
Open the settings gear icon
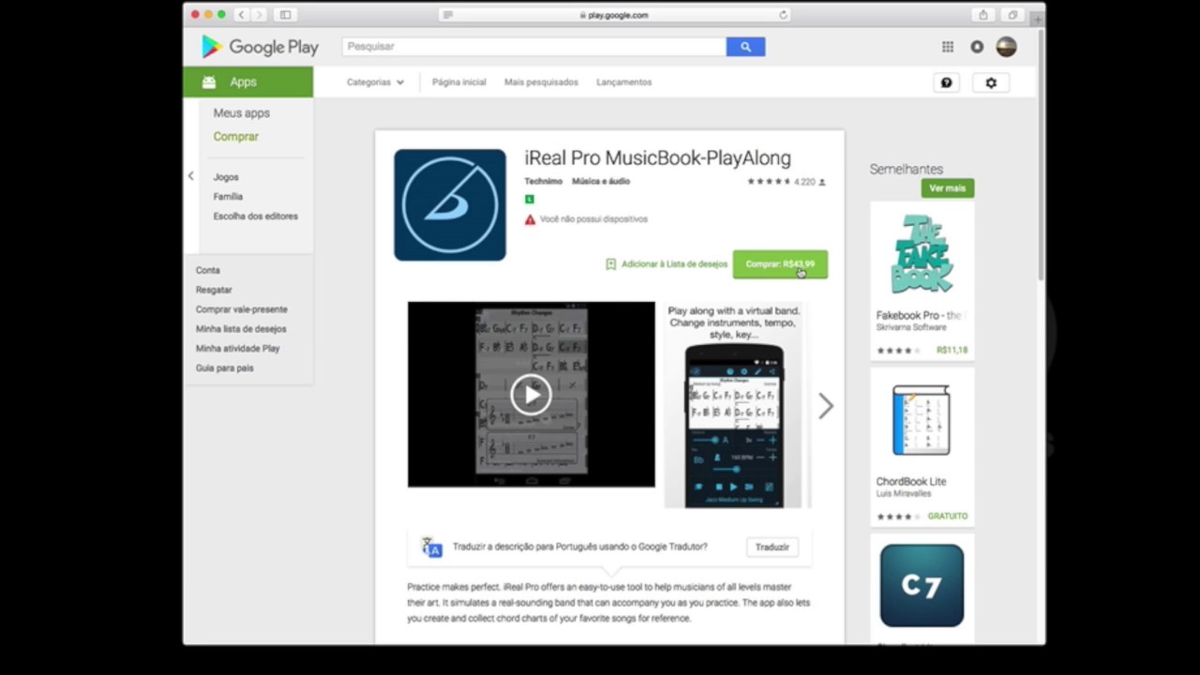tap(991, 82)
